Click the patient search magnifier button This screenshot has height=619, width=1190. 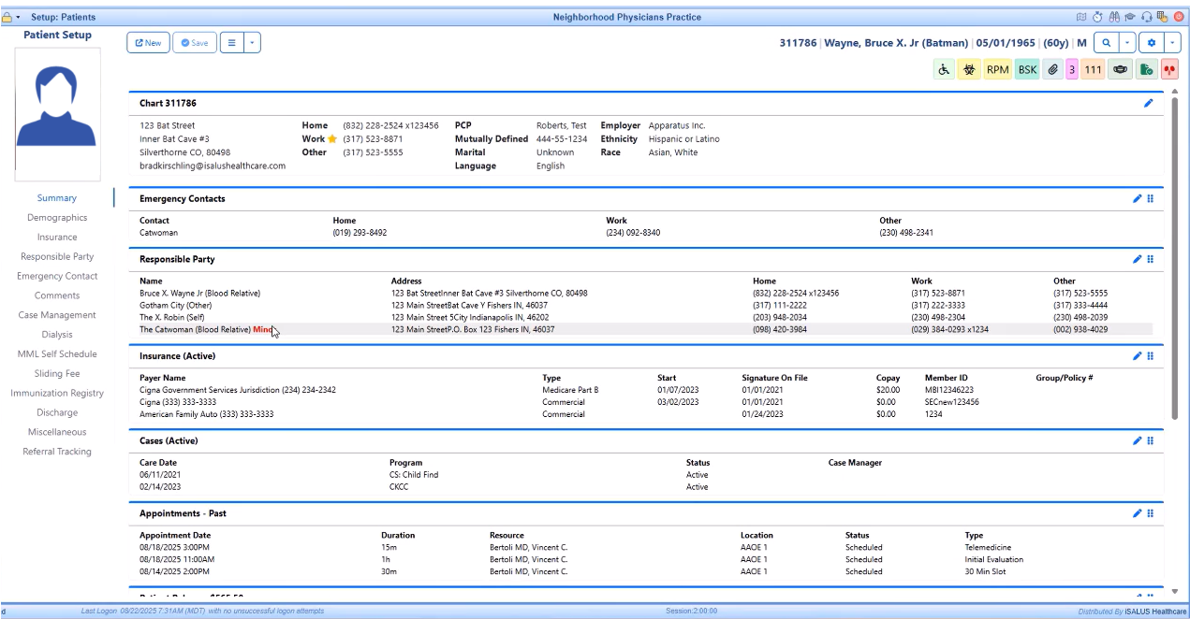(1107, 43)
